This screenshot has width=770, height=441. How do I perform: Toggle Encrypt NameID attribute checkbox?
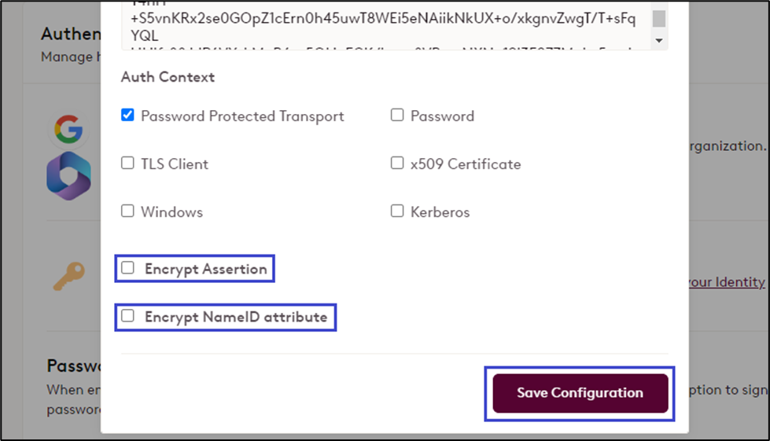127,317
